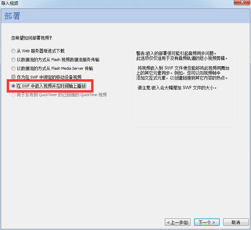251x230 pixels.
Task: Click the 将视频嵌入到 SWF 文件 description paragraph
Action: point(183,73)
